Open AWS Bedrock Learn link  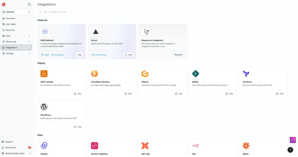tap(45, 55)
